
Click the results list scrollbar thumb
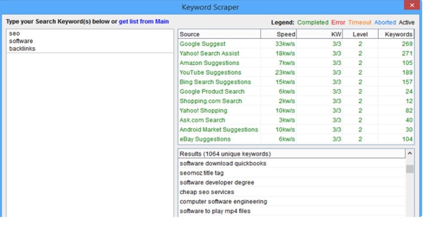coord(410,169)
